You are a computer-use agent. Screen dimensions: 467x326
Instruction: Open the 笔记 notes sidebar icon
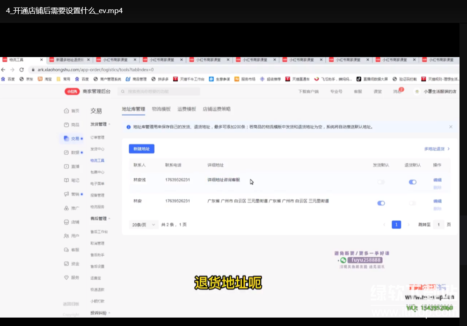[x=66, y=180]
